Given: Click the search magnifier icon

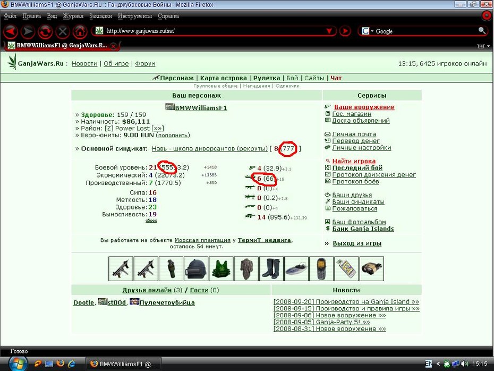Looking at the screenshot, I should [x=482, y=31].
